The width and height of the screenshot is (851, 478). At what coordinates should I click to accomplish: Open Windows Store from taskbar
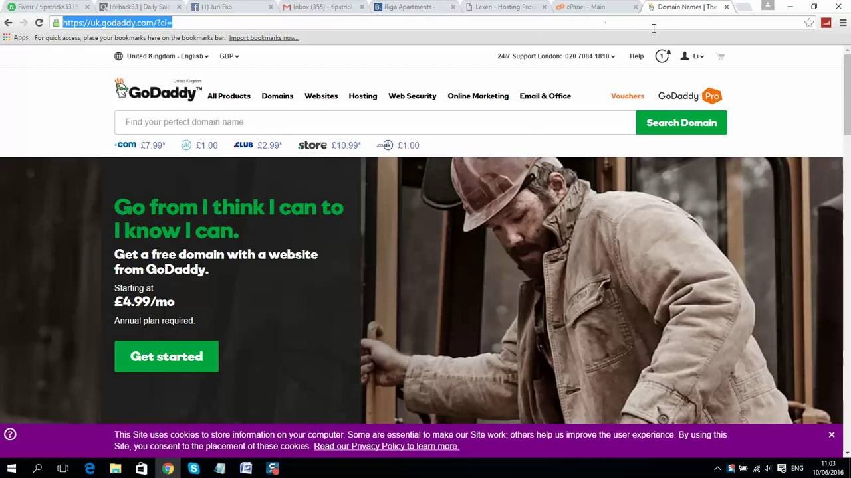142,469
